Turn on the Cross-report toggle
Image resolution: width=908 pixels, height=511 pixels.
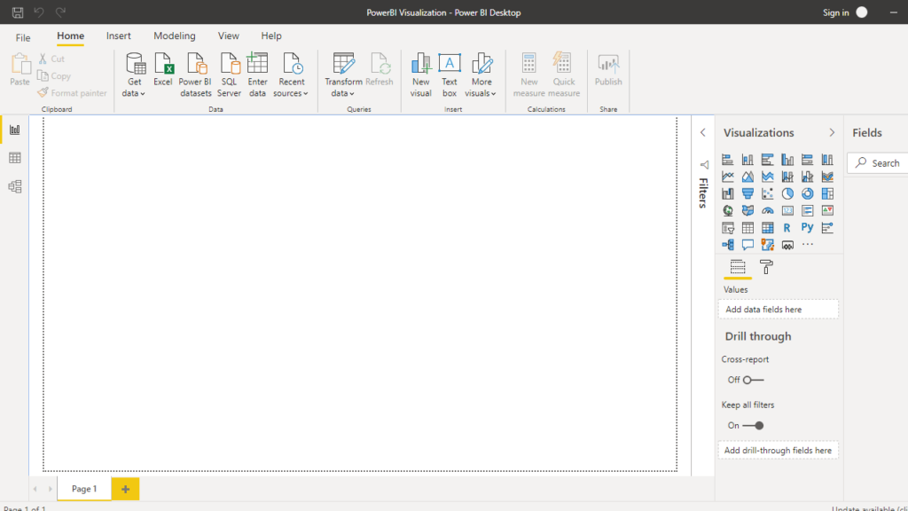click(x=753, y=380)
